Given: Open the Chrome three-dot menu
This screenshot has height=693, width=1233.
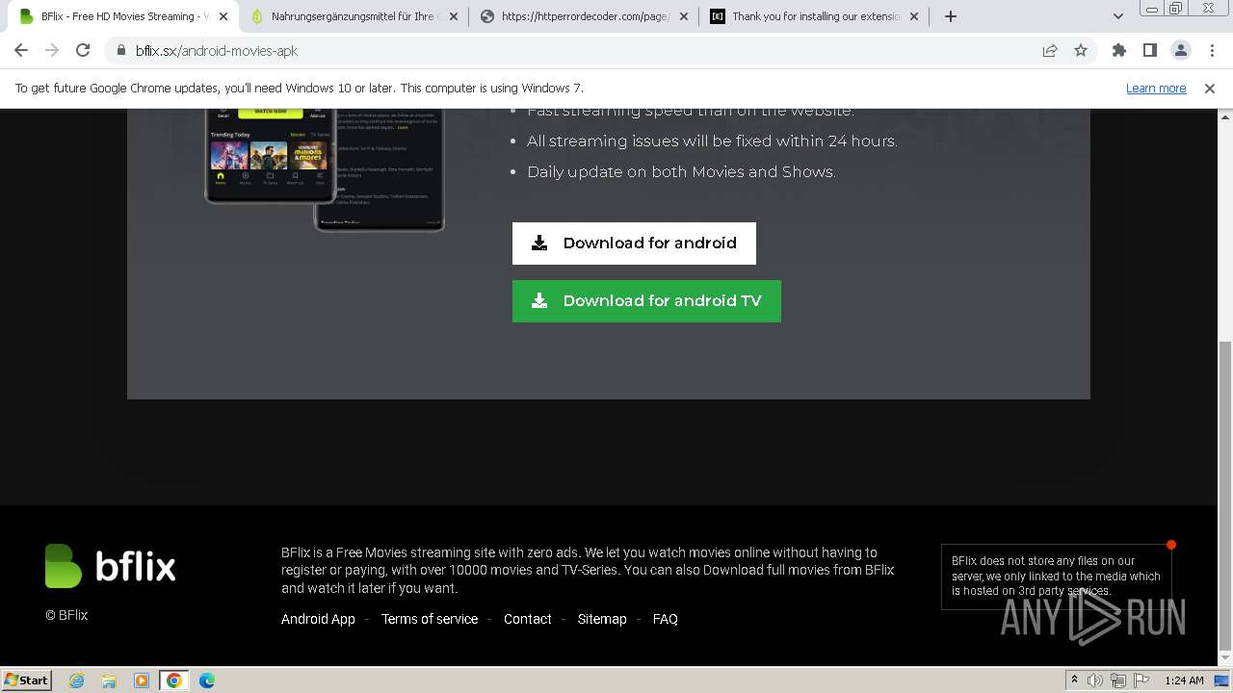Looking at the screenshot, I should (x=1211, y=51).
